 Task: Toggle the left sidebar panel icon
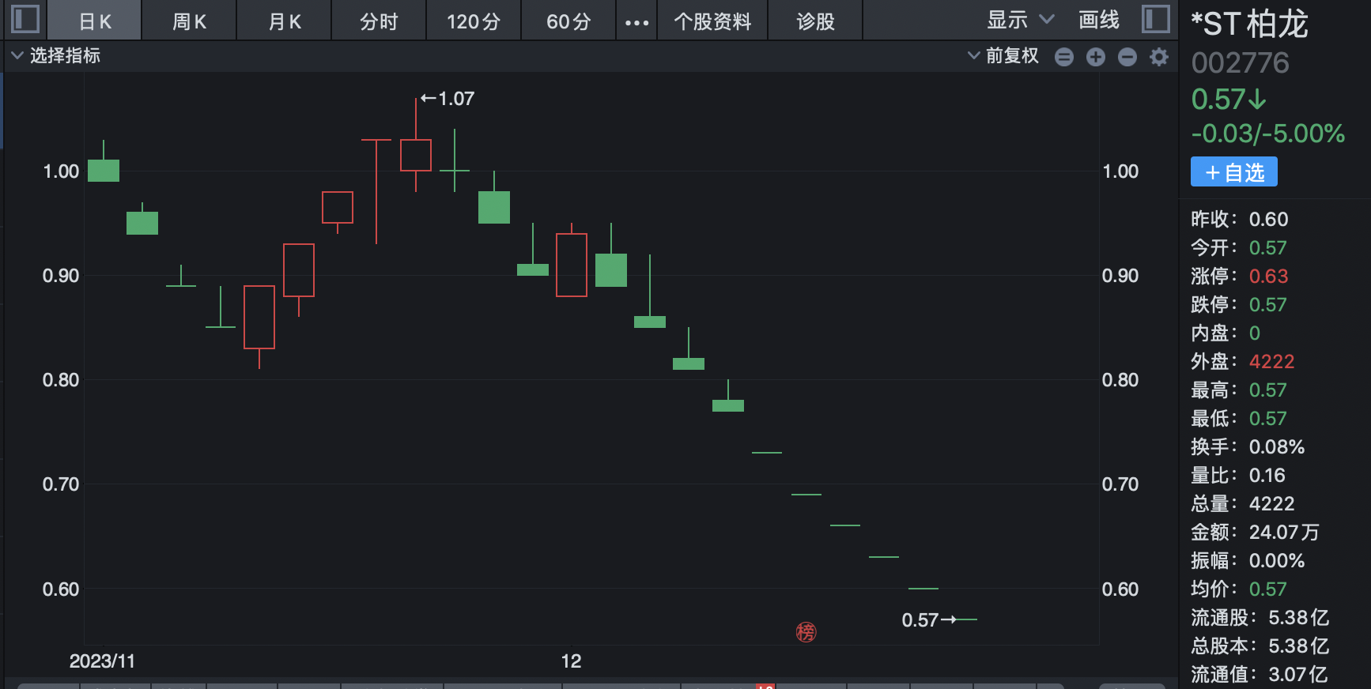(25, 19)
